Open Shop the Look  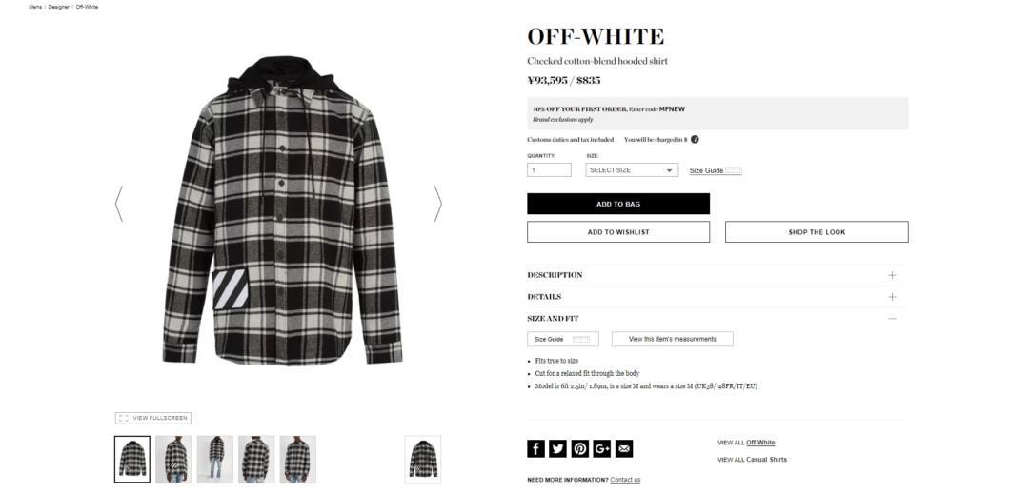(817, 231)
